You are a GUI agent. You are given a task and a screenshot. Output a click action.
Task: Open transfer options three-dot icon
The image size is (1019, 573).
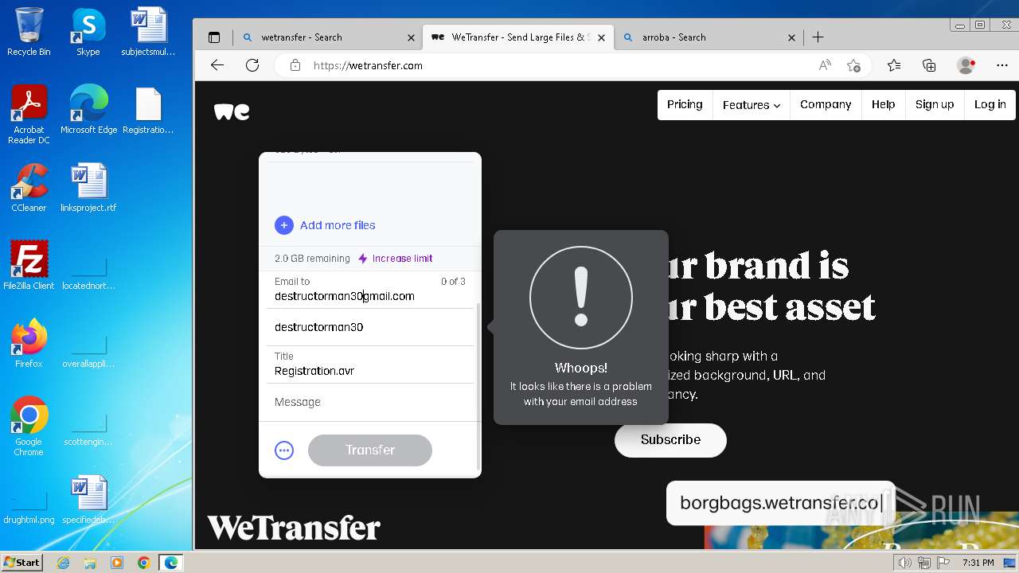[284, 450]
